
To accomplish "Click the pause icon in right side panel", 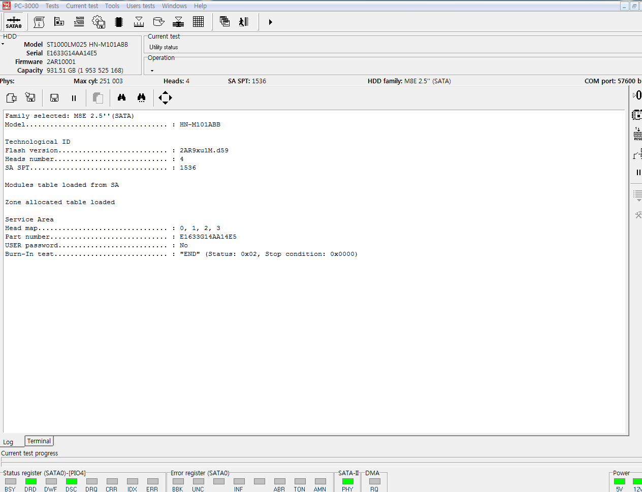I will tap(638, 173).
